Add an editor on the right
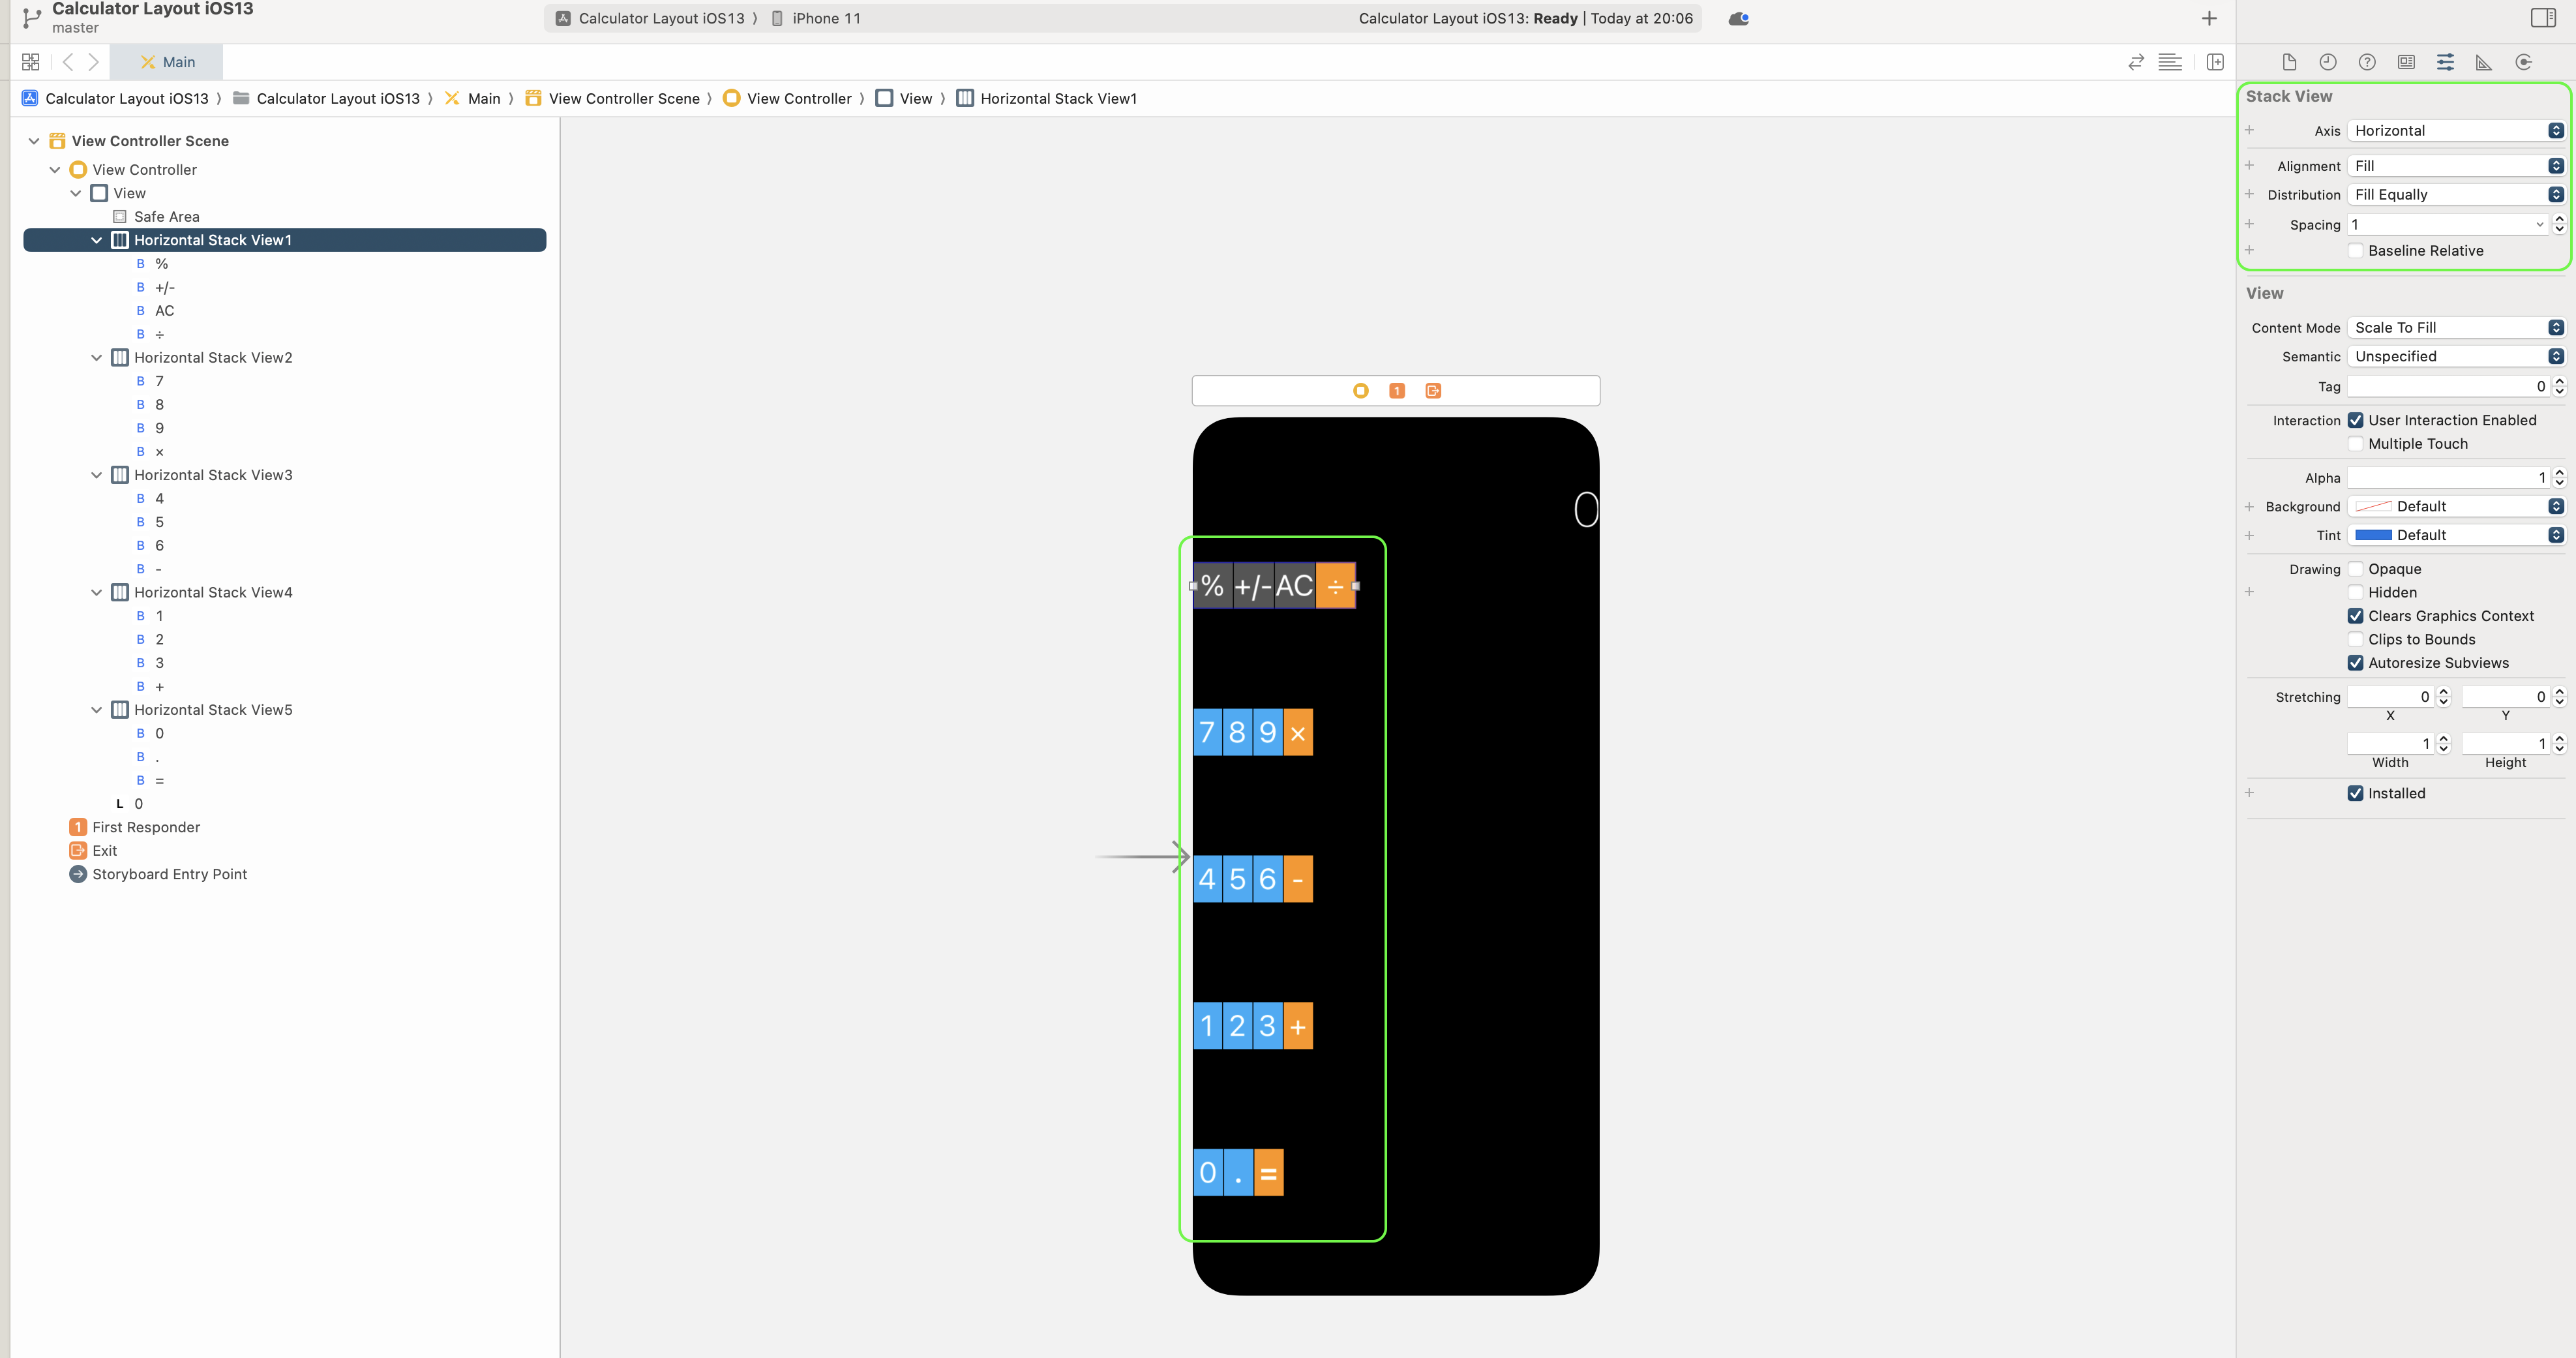This screenshot has height=1358, width=2576. [x=2215, y=62]
